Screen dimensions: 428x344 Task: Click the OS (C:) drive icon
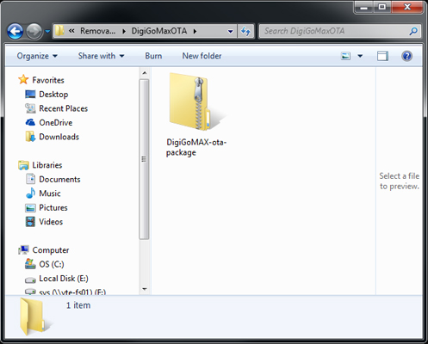[30, 264]
